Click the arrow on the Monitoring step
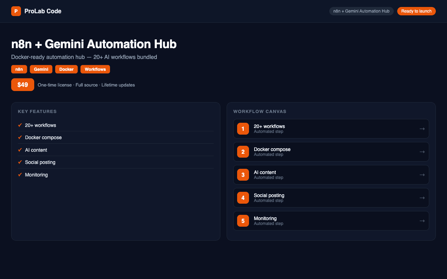Image resolution: width=447 pixels, height=279 pixels. click(422, 221)
